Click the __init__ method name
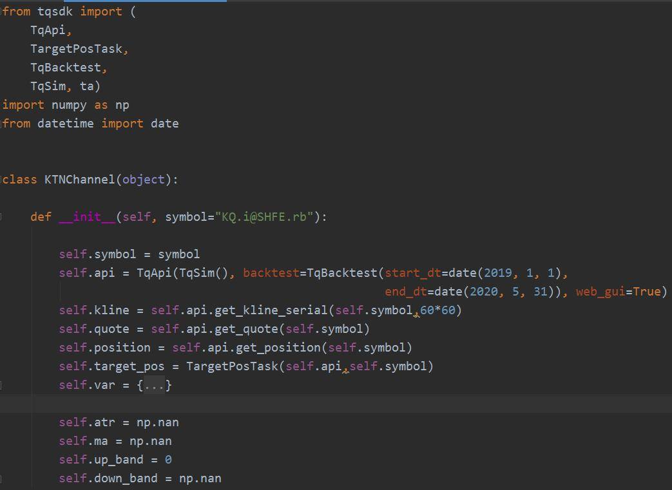The height and width of the screenshot is (490, 672). click(87, 217)
